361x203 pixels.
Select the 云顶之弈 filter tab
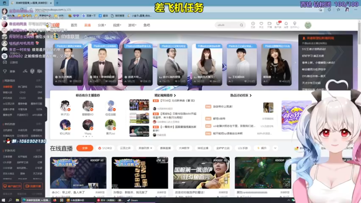pos(125,148)
